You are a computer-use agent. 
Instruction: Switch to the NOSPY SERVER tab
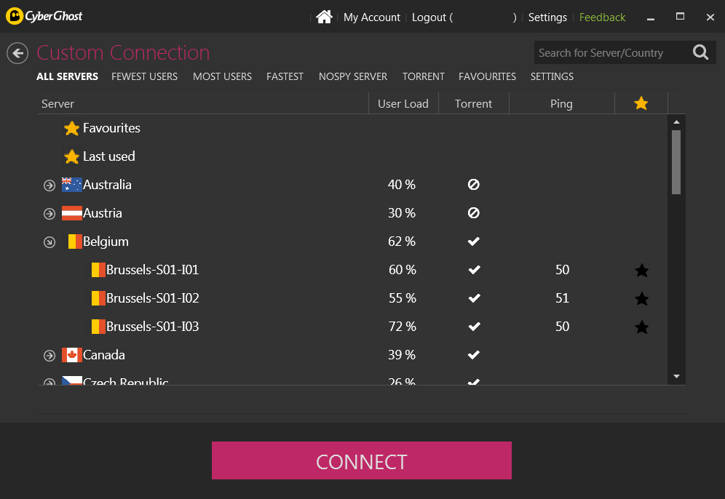353,76
